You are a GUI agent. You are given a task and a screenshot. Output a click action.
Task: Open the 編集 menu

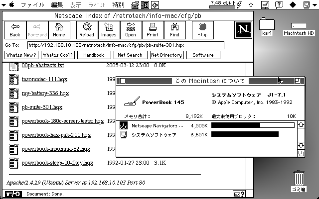point(57,4)
